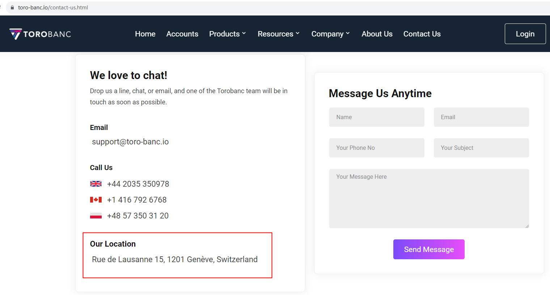The width and height of the screenshot is (550, 295).
Task: Expand the Resources dropdown menu
Action: [x=279, y=34]
